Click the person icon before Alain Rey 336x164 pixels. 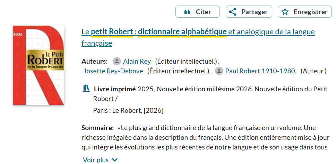(x=117, y=62)
